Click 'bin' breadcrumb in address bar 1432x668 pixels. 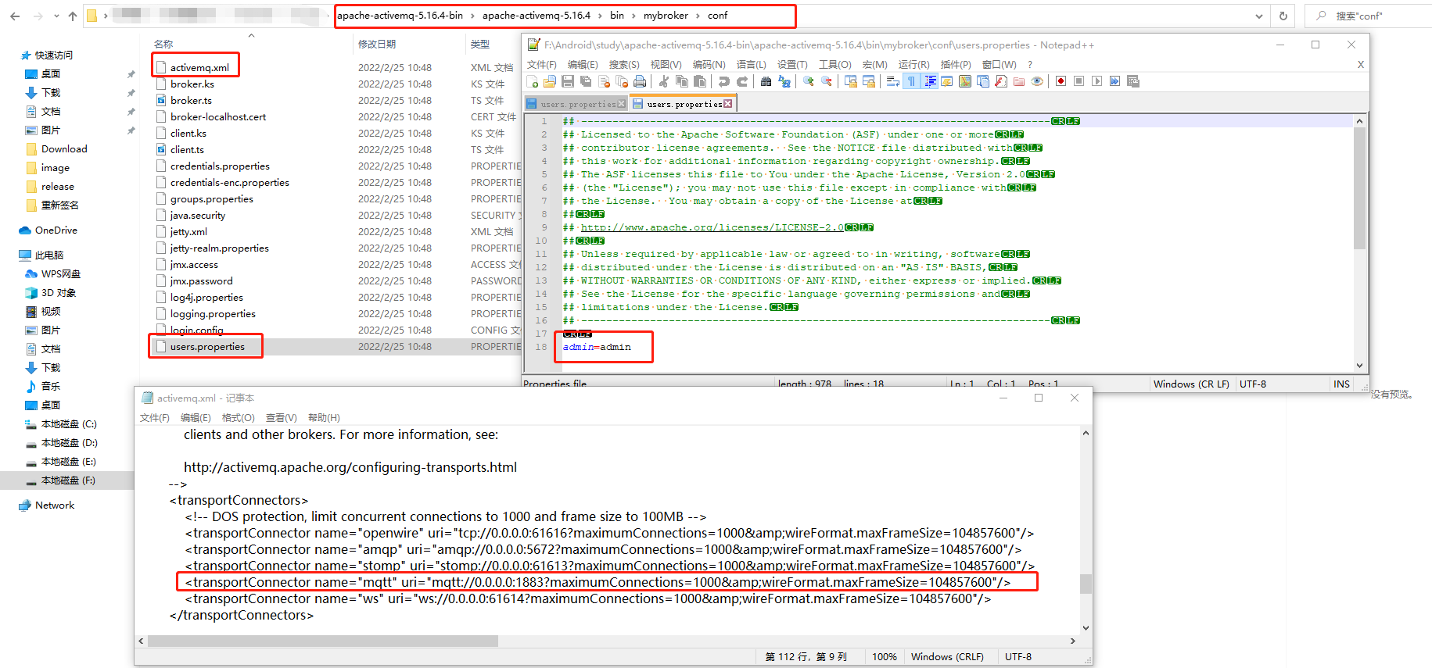pos(617,16)
